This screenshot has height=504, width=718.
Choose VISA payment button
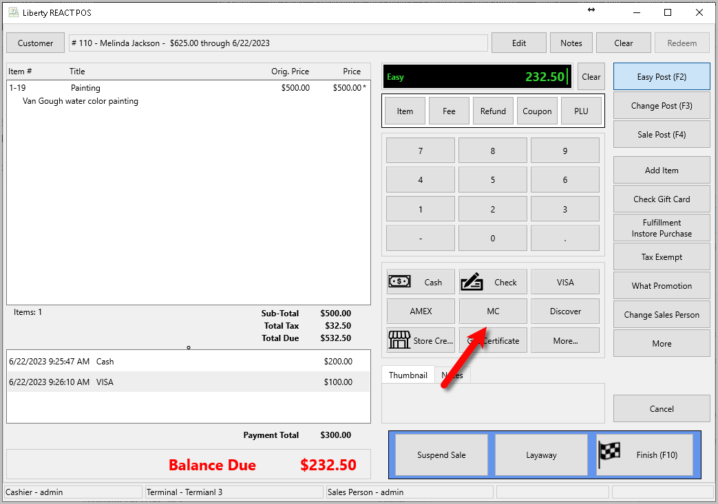565,282
